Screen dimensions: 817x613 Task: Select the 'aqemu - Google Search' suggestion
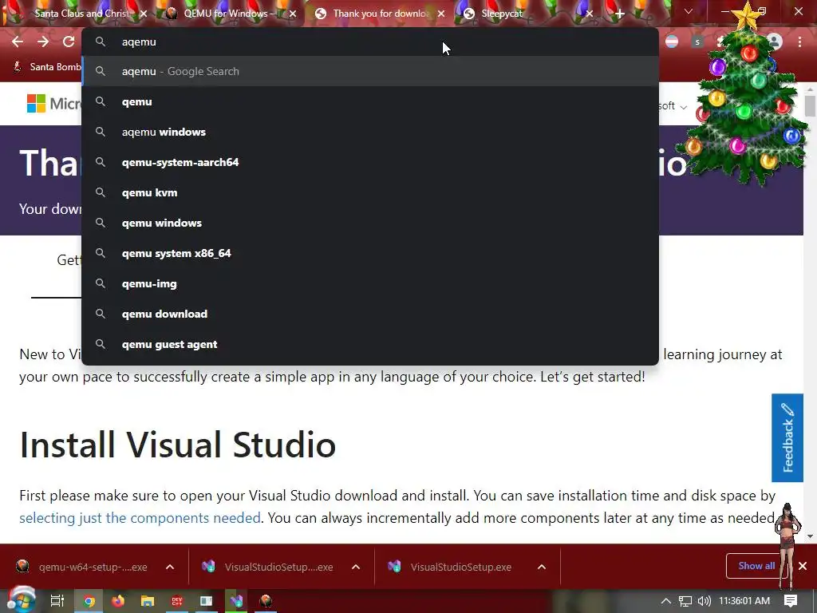[370, 71]
